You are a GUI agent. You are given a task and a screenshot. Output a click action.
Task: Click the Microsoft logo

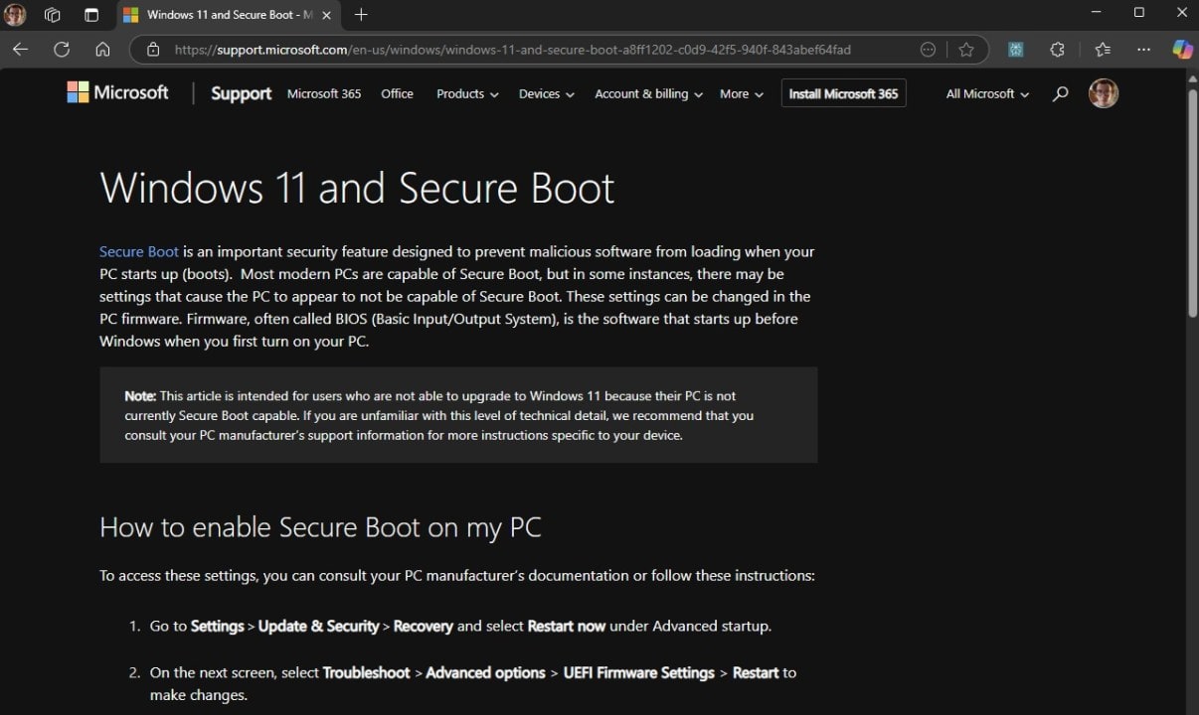(x=116, y=92)
